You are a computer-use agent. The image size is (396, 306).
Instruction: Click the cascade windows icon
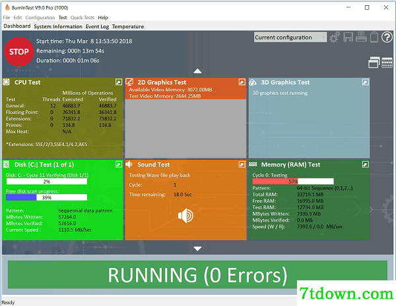point(374,63)
